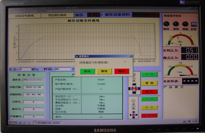Click yellow 暂停 button for test pump

[x=149, y=83]
